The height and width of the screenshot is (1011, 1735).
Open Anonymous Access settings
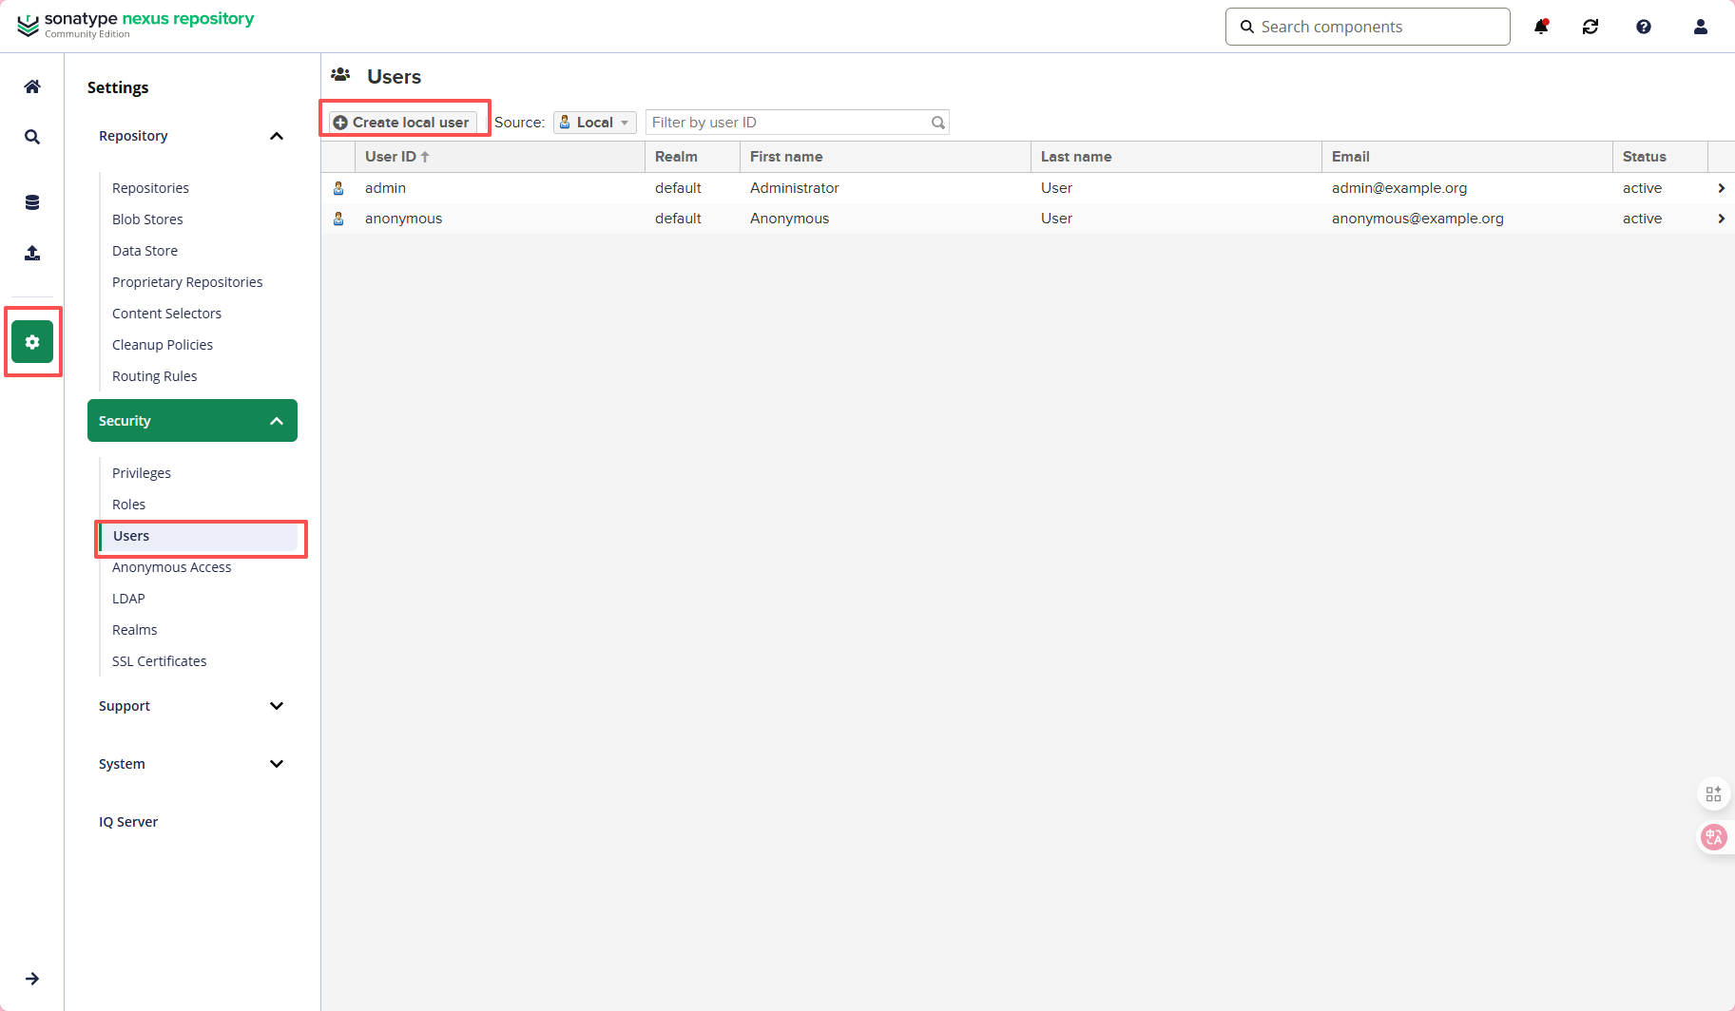[x=172, y=567]
